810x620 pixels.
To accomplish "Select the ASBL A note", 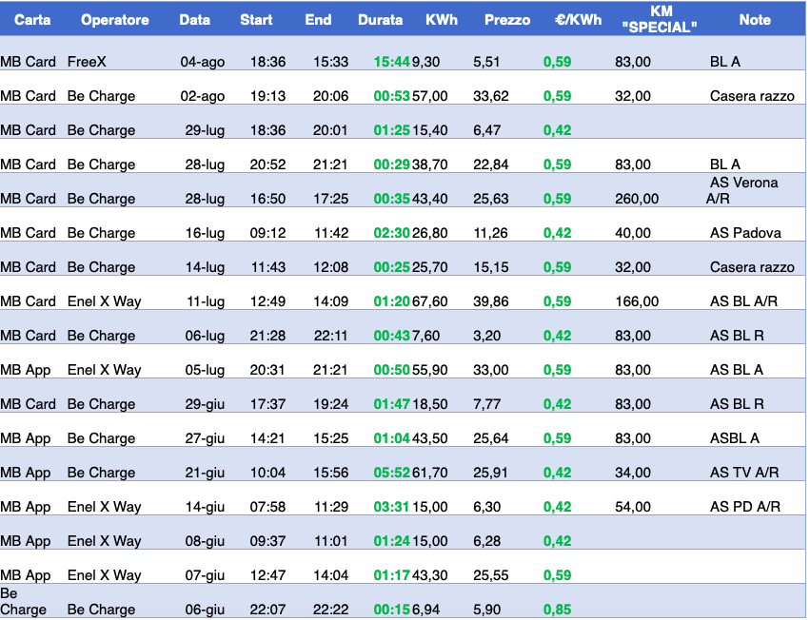I will (x=735, y=438).
